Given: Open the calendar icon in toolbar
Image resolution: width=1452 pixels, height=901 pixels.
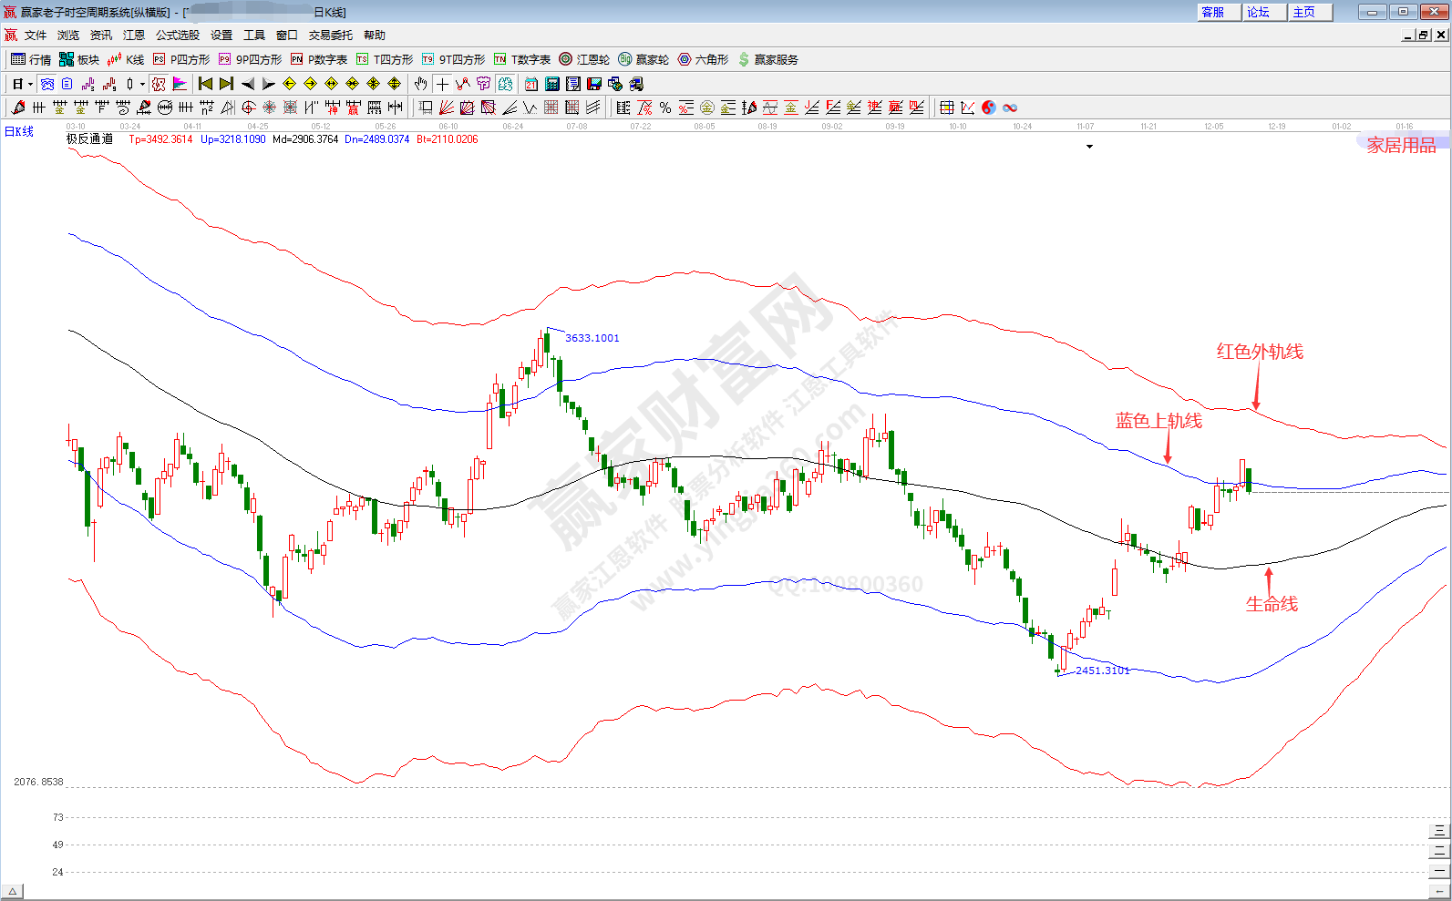Looking at the screenshot, I should click(x=531, y=84).
